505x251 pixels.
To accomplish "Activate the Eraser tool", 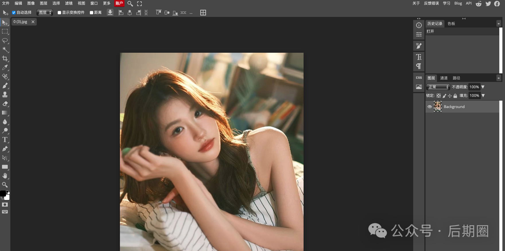I will (5, 104).
